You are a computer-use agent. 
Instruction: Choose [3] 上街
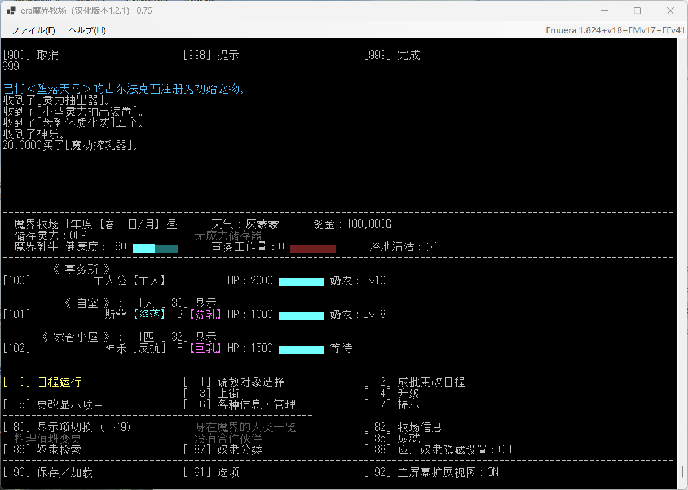[x=211, y=394]
